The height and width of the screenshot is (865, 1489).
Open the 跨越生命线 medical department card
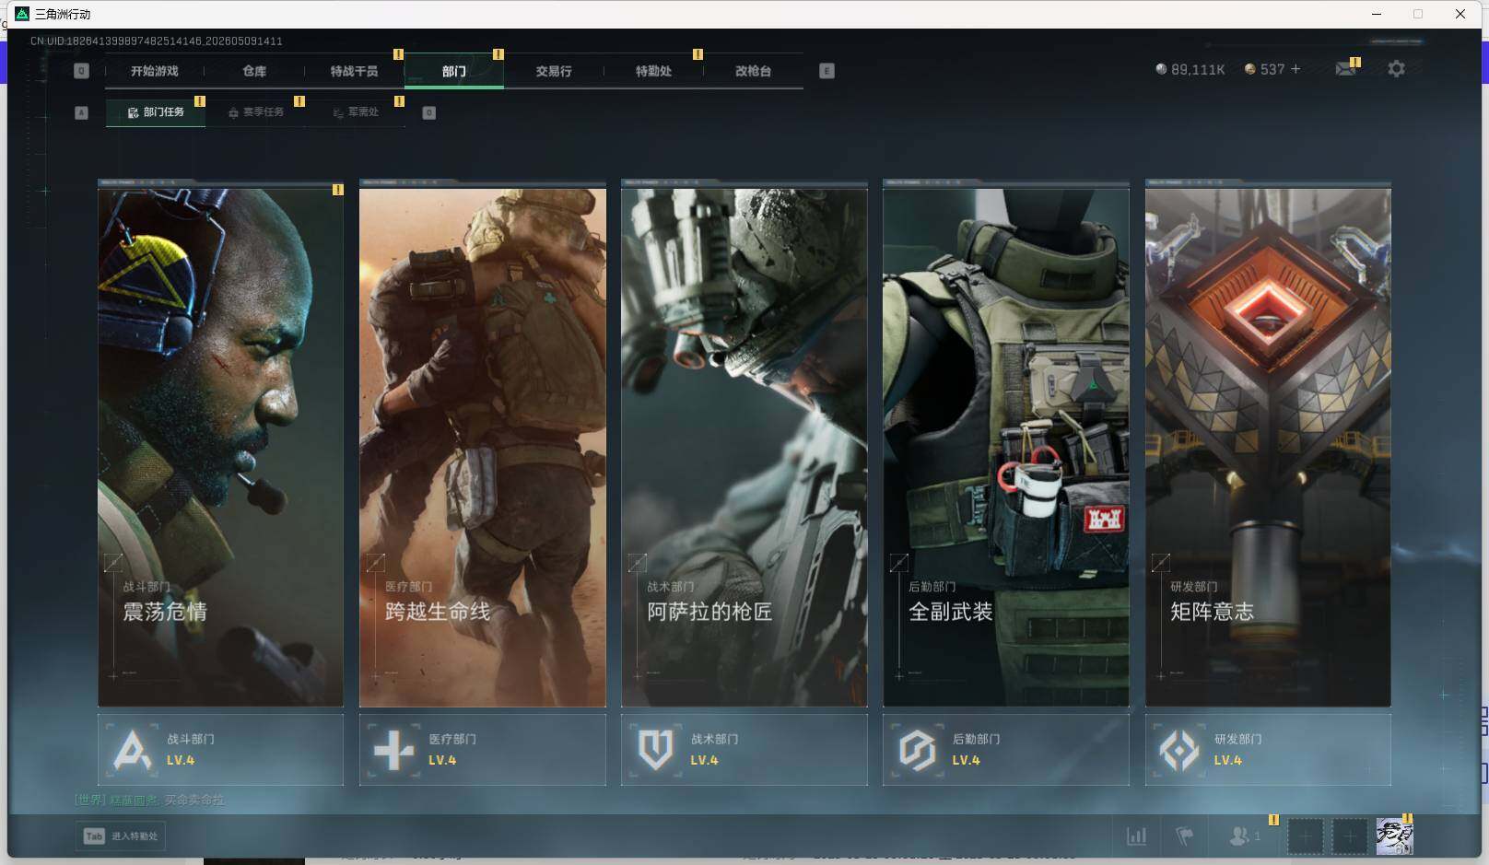pos(483,447)
